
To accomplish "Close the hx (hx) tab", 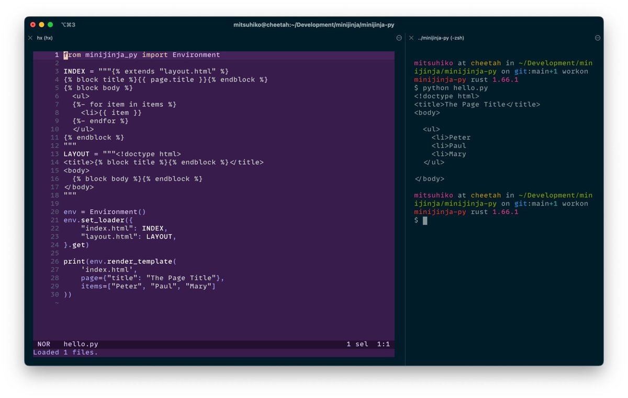I will (x=30, y=38).
